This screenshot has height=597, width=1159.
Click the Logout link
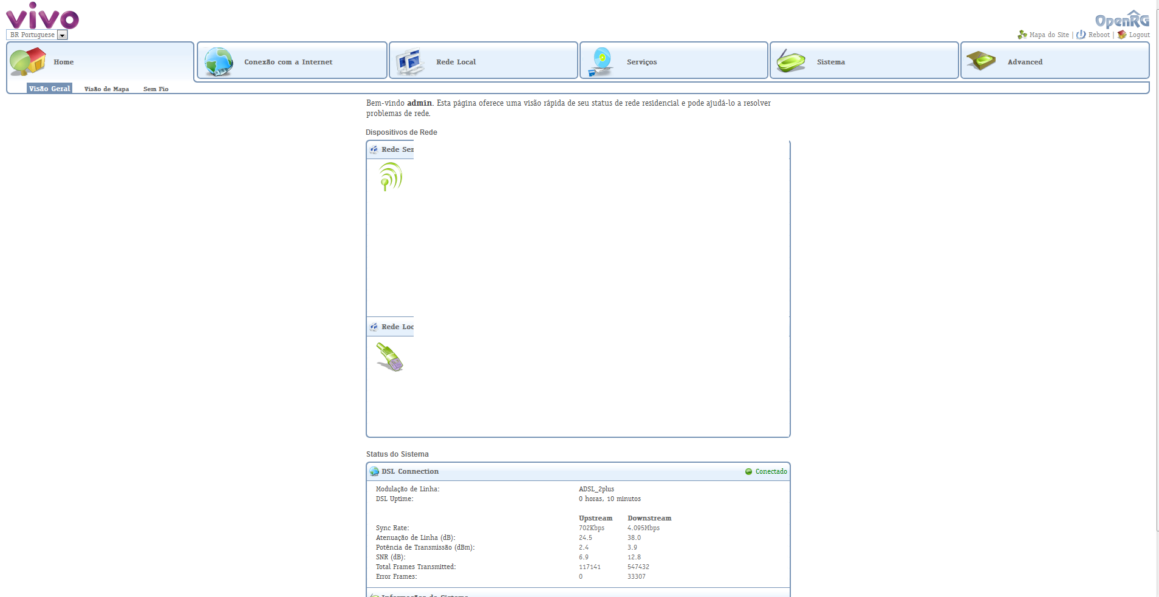click(1139, 35)
